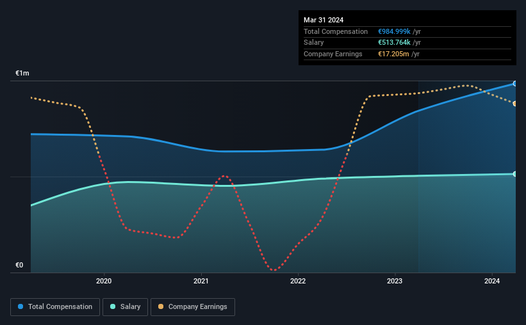
Task: Toggle the Company Earnings legend button
Action: (x=193, y=307)
